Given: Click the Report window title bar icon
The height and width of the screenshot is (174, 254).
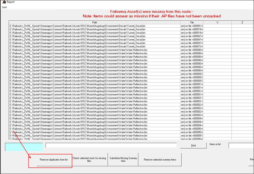Looking at the screenshot, I should (x=4, y=2).
